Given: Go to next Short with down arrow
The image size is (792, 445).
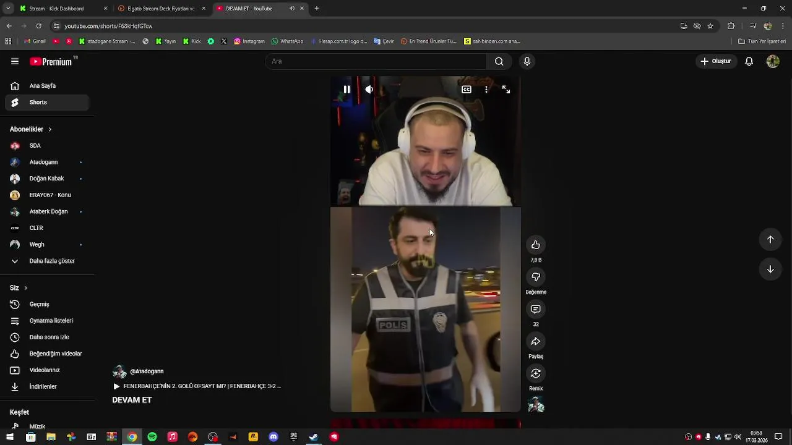Looking at the screenshot, I should pos(770,269).
